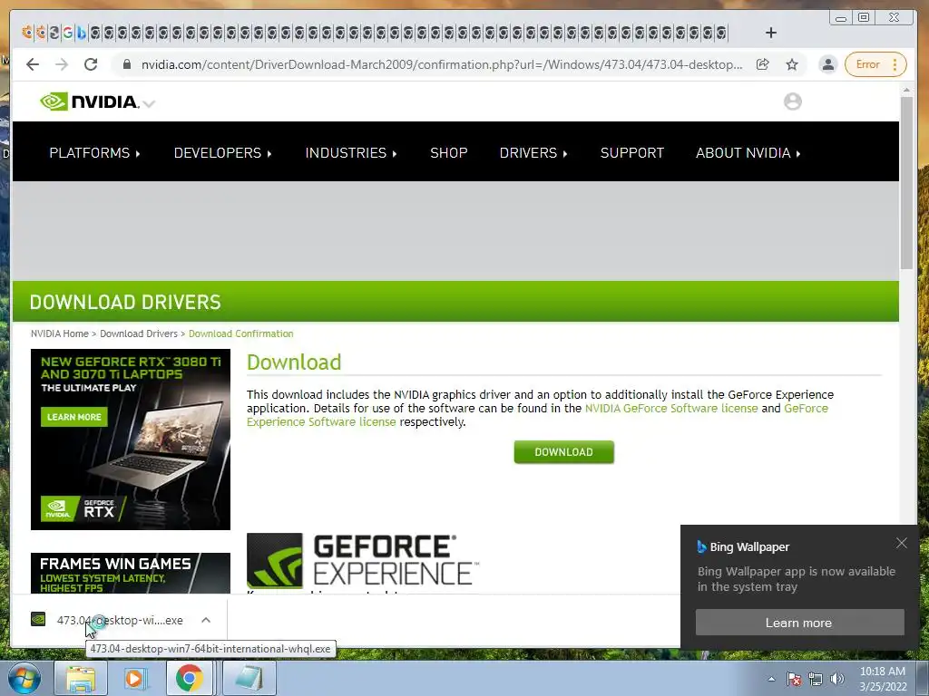
Task: Open the INDUSTRIES menu
Action: (x=351, y=152)
